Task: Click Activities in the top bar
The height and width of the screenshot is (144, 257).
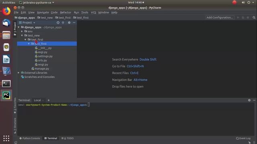Action: tap(9, 2)
